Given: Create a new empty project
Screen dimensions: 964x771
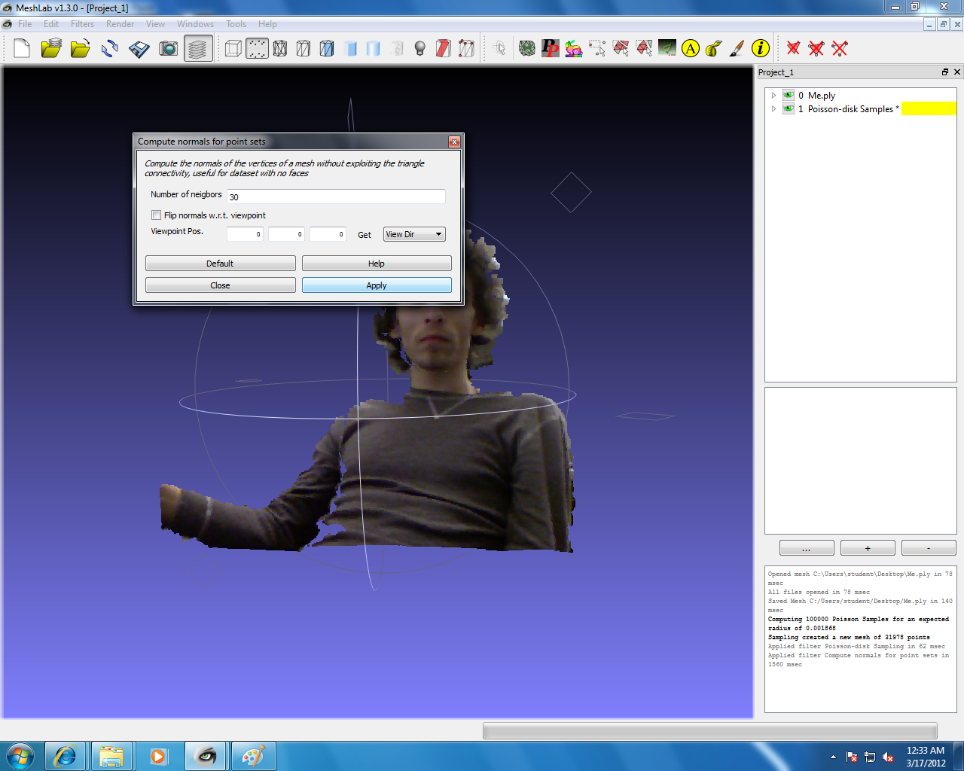Looking at the screenshot, I should click(x=22, y=49).
